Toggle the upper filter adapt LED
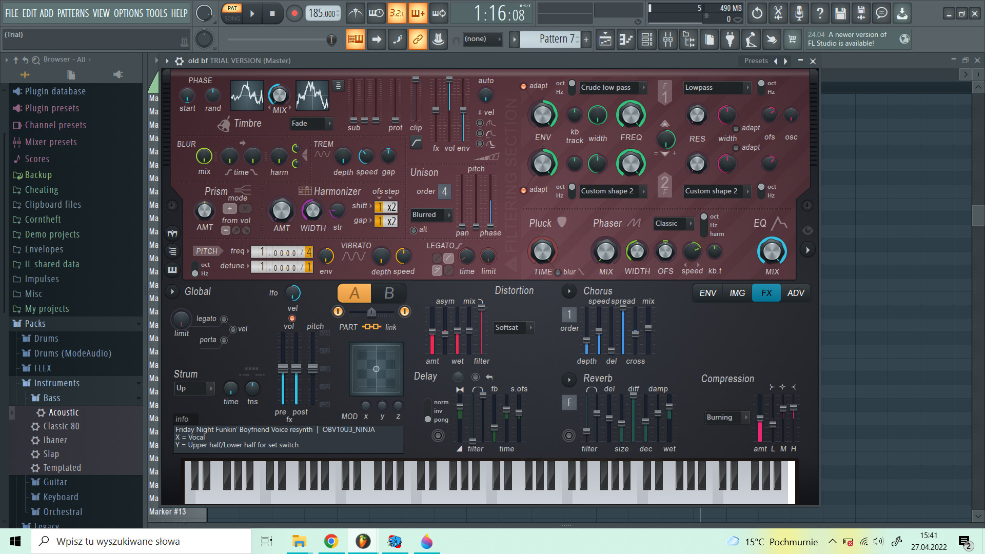This screenshot has height=554, width=985. coord(523,86)
